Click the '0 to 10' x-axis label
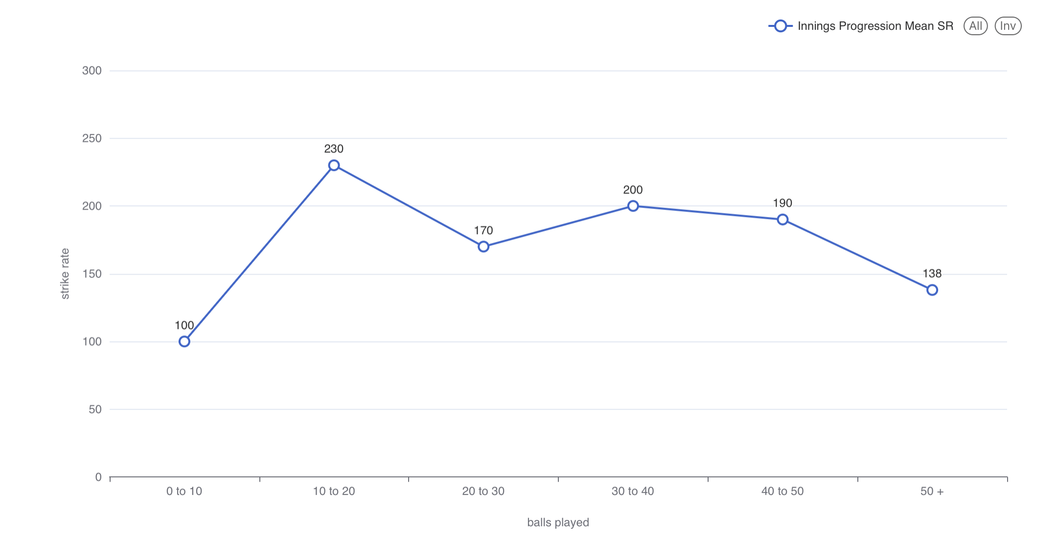This screenshot has width=1057, height=560. pos(184,491)
